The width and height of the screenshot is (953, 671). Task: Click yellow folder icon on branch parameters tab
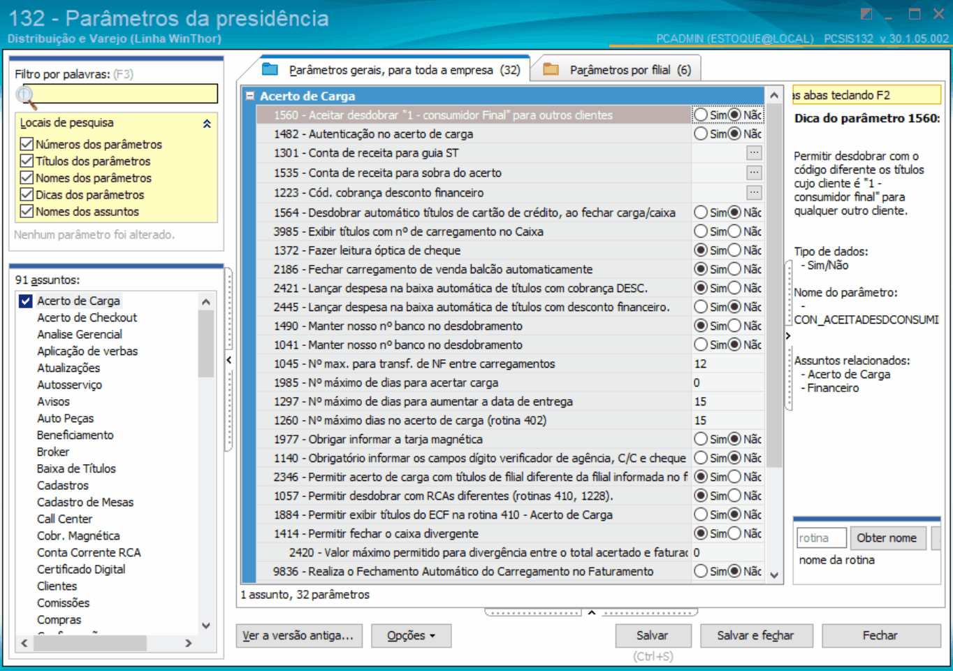pos(551,69)
